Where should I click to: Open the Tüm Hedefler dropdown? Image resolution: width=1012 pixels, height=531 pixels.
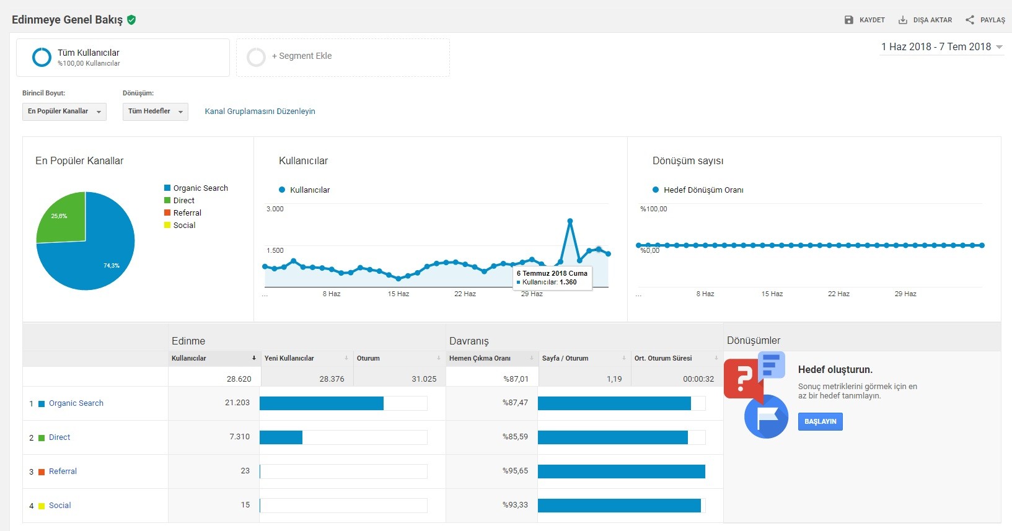coord(156,112)
